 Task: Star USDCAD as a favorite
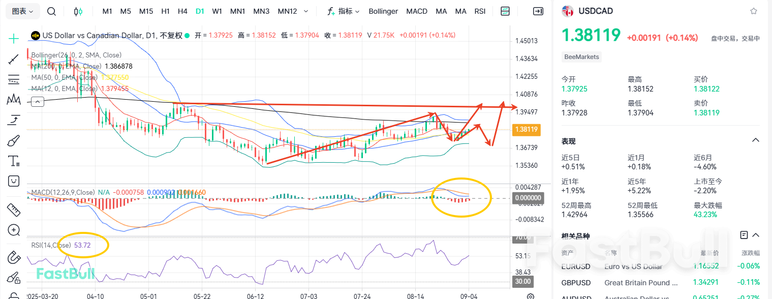754,11
